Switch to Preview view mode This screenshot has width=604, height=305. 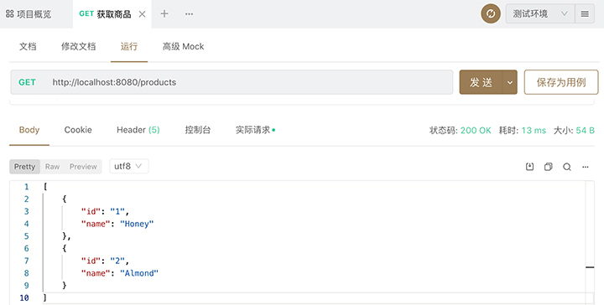(x=83, y=167)
